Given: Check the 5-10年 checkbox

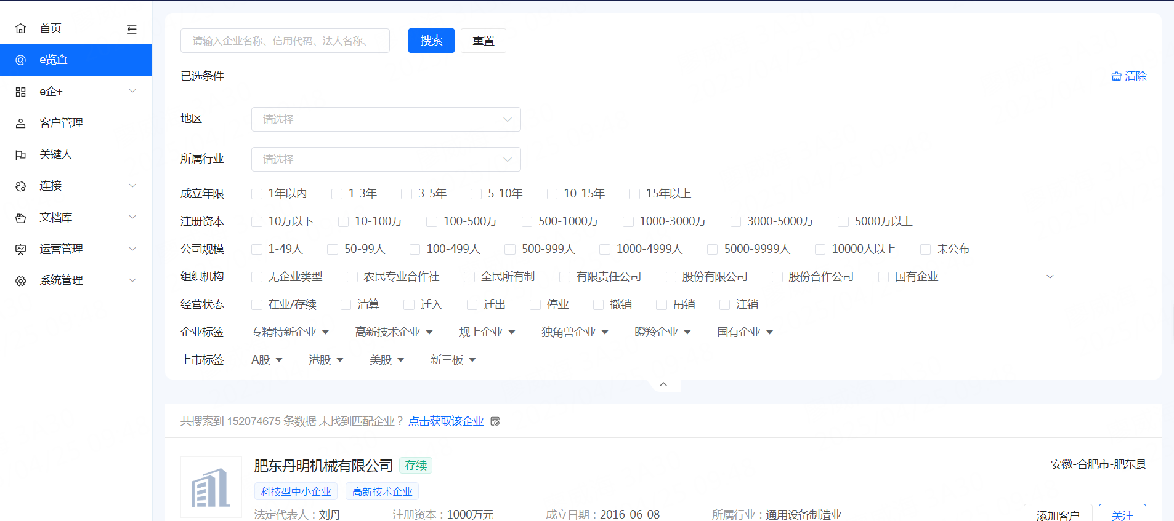Looking at the screenshot, I should click(x=476, y=194).
